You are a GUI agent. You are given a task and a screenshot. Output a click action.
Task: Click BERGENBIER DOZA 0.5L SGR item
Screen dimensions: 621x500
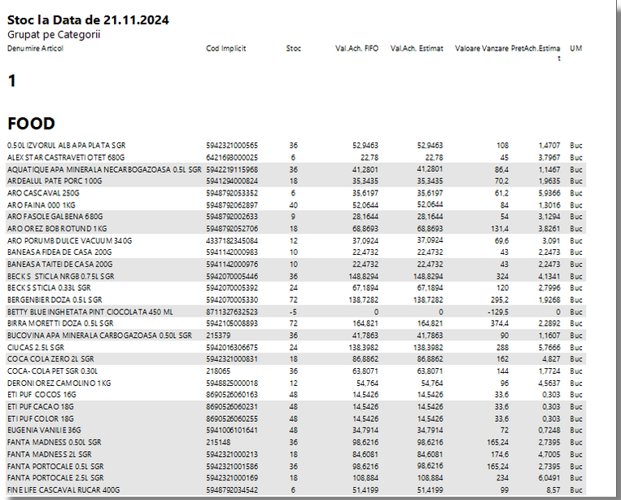55,300
